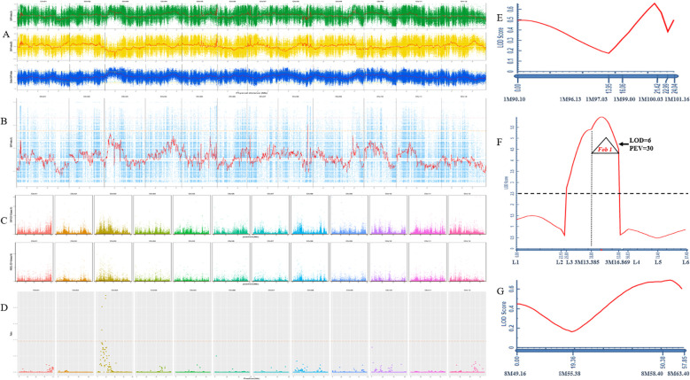Click the black arrow pointing to LOD=6
The height and width of the screenshot is (380, 690).
pyautogui.click(x=623, y=143)
